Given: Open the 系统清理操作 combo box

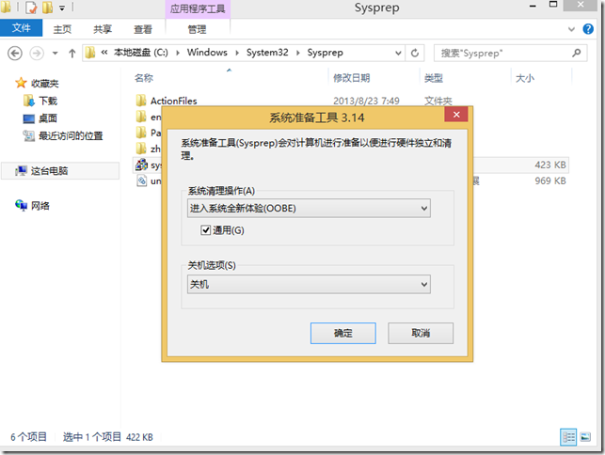Looking at the screenshot, I should click(x=309, y=208).
